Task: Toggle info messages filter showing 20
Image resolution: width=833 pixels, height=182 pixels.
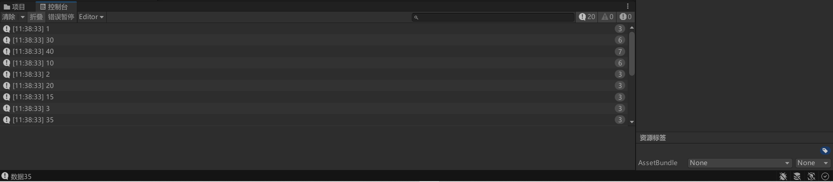Action: click(x=587, y=17)
